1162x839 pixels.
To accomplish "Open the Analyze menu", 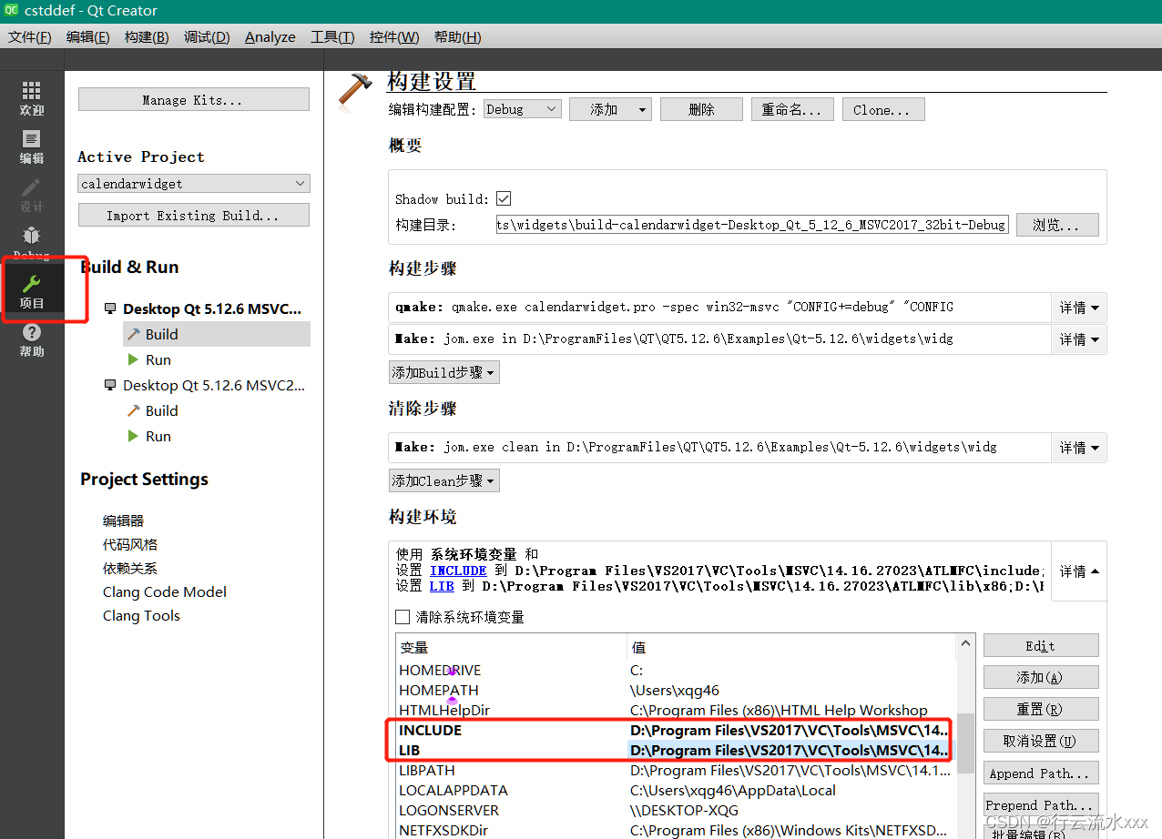I will [270, 36].
